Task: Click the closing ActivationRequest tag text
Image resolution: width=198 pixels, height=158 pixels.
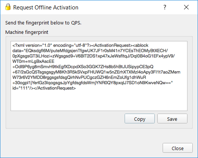Action: click(x=55, y=88)
